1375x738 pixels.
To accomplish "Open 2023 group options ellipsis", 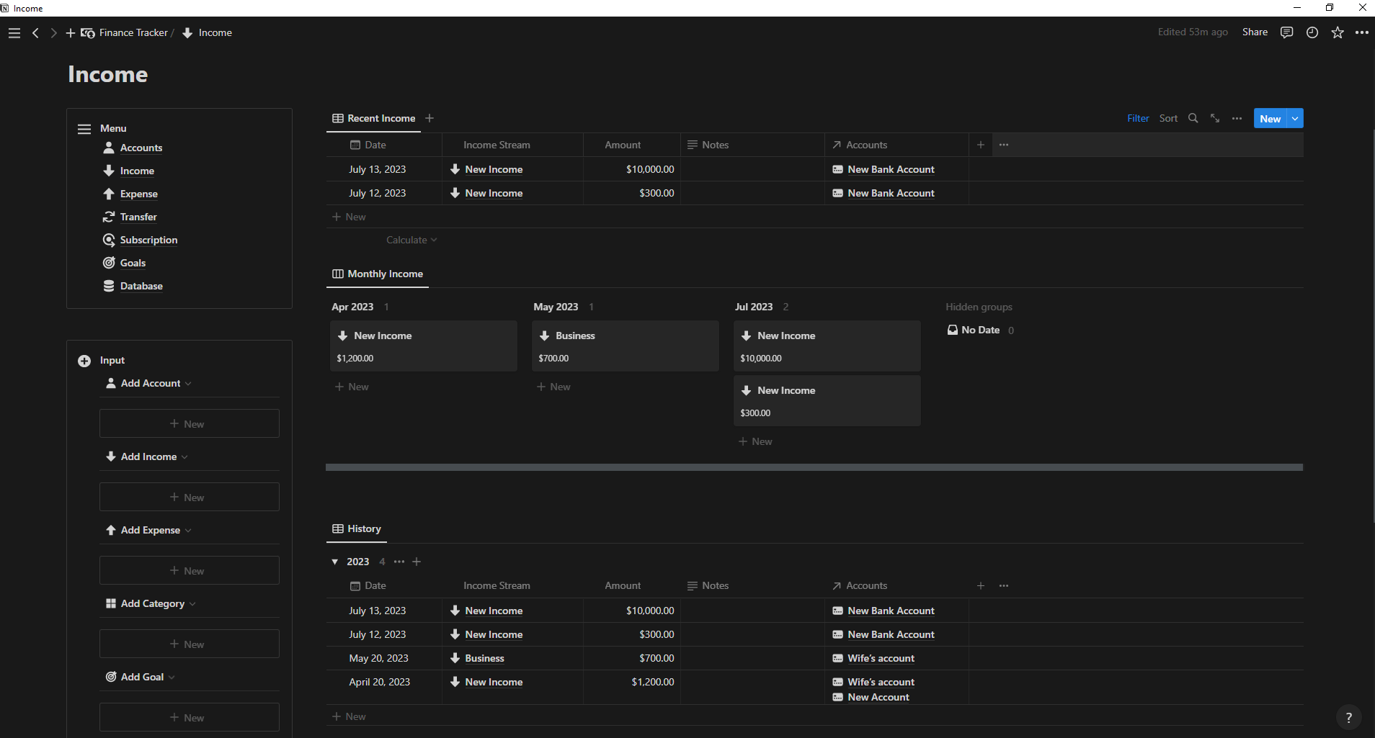I will click(x=399, y=562).
